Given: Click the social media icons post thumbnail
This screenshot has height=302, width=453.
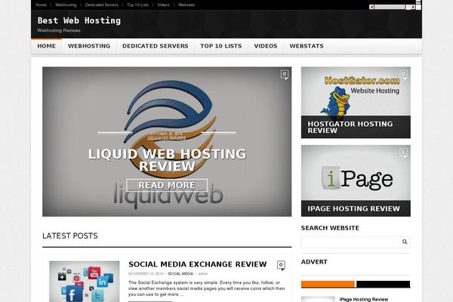Looking at the screenshot, I should click(84, 282).
